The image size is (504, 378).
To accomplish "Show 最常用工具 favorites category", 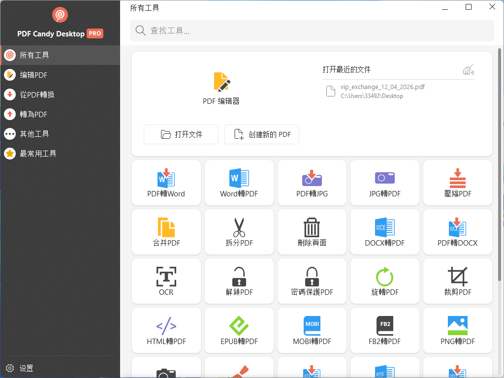I will click(60, 154).
